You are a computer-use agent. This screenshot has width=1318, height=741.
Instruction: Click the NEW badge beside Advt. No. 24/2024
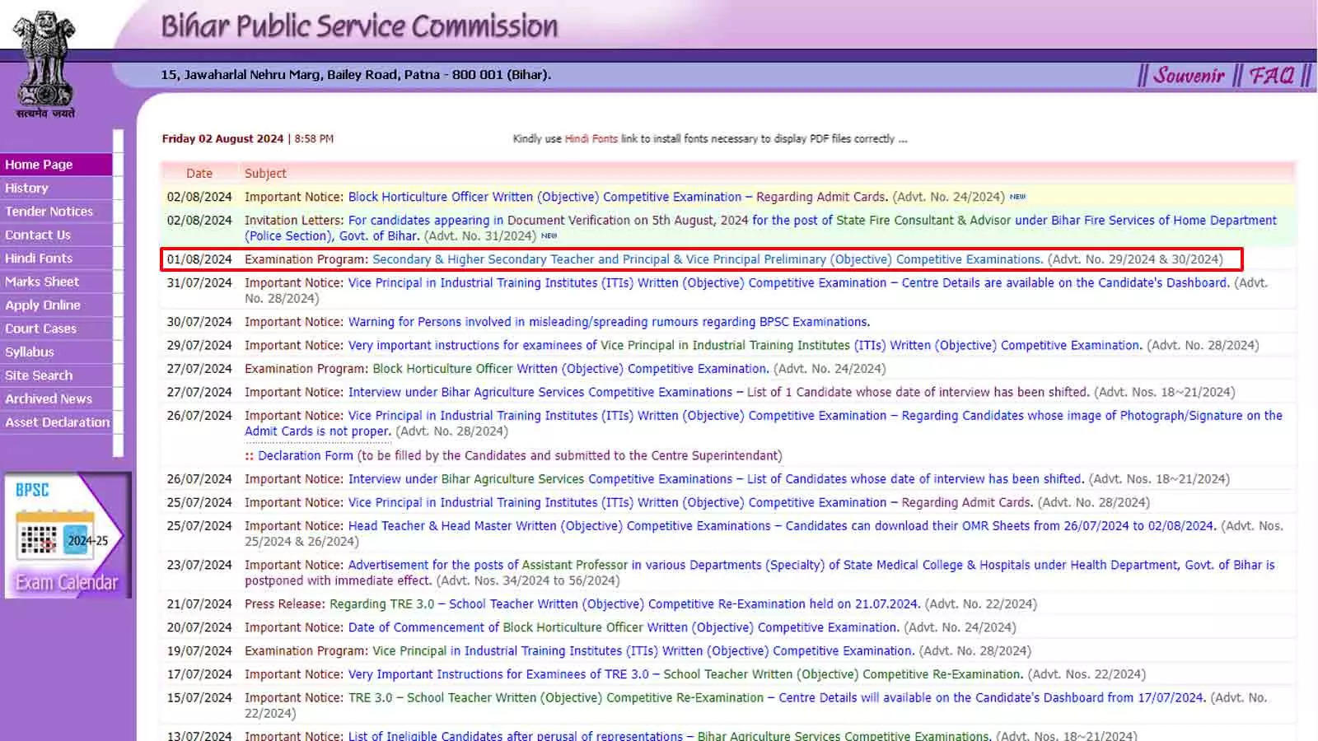tap(1017, 197)
